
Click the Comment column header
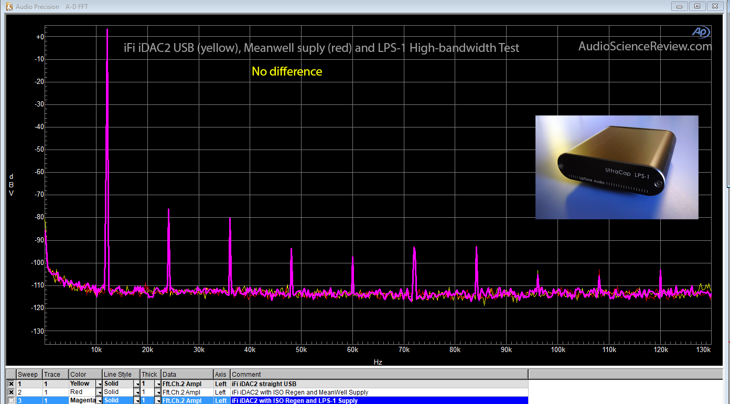tap(379, 375)
